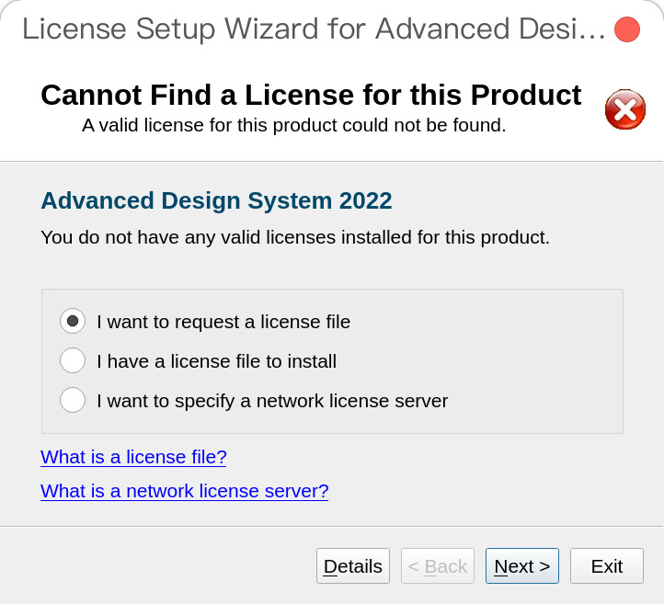Click the red error X icon
The image size is (664, 604).
click(625, 109)
